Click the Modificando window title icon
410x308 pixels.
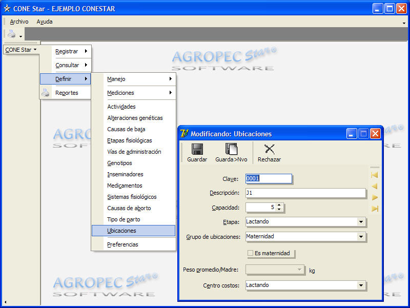pyautogui.click(x=184, y=134)
